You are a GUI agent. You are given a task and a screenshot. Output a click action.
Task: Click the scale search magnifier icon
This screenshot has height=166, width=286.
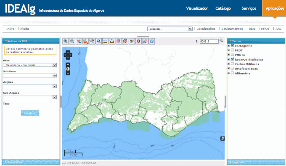221,41
